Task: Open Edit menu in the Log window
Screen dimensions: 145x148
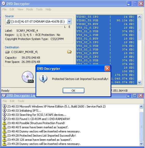Action: tap(12, 101)
